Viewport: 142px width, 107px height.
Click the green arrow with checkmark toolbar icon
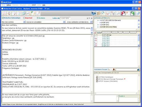[133, 13]
